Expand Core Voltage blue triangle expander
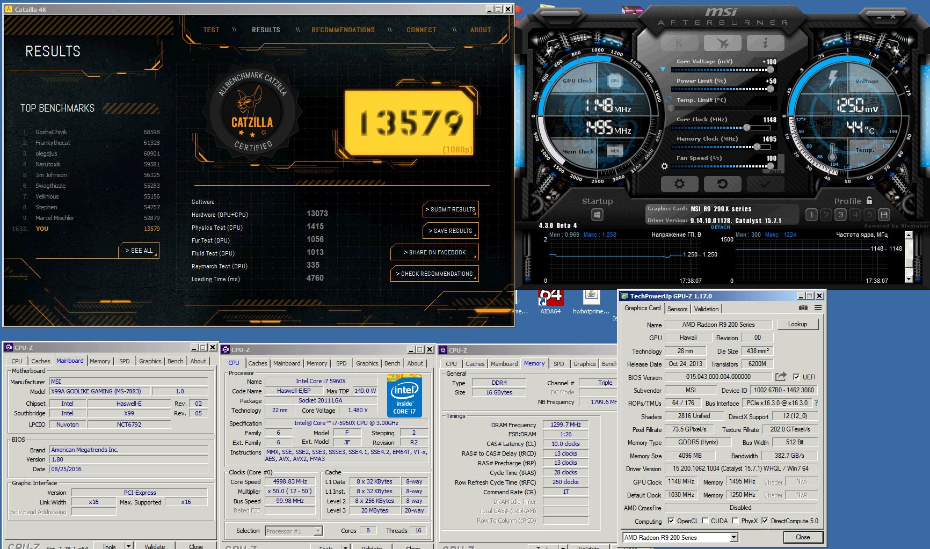 coord(663,69)
